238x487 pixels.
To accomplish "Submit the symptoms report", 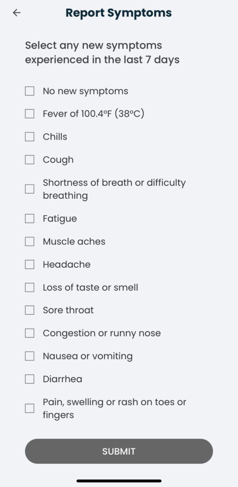I will coord(119,451).
